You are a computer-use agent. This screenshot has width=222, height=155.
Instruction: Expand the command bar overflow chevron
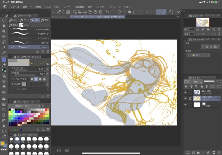(x=178, y=12)
